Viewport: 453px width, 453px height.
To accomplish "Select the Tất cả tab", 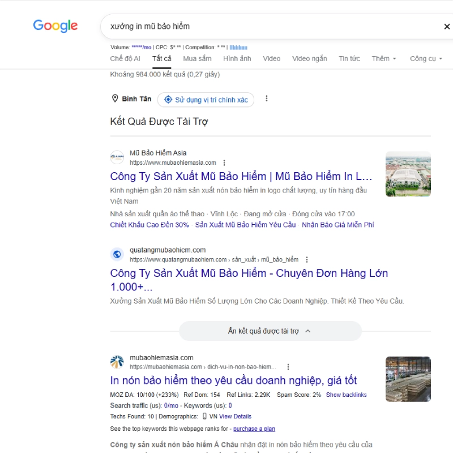I will click(161, 59).
